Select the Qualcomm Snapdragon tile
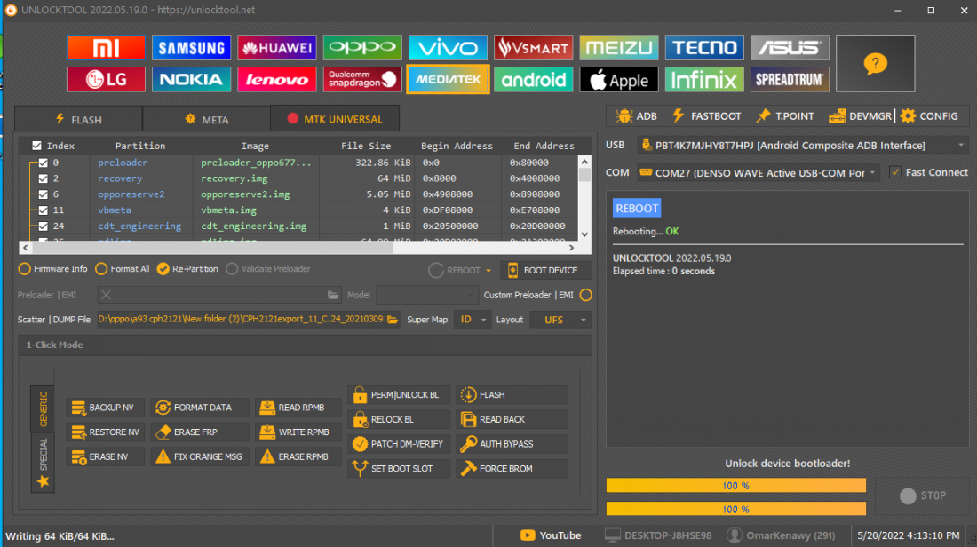The width and height of the screenshot is (977, 547). (x=362, y=79)
